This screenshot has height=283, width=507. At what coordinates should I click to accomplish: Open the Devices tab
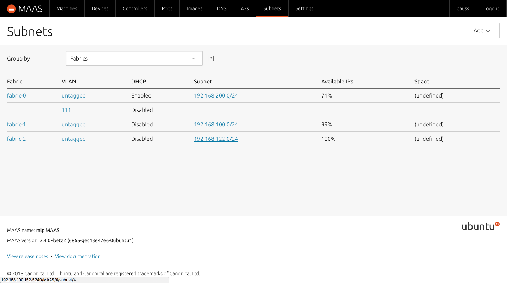coord(100,8)
